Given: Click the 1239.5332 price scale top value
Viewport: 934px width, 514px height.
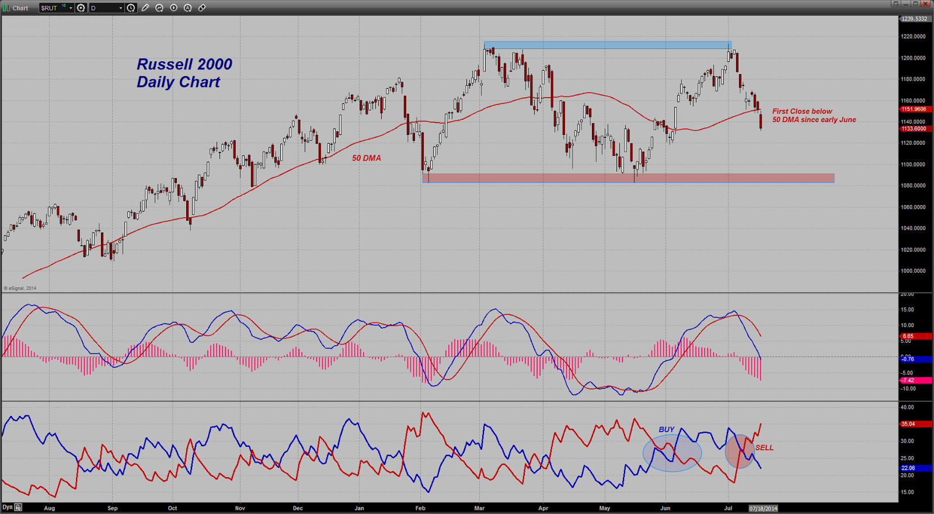Looking at the screenshot, I should pos(915,19).
